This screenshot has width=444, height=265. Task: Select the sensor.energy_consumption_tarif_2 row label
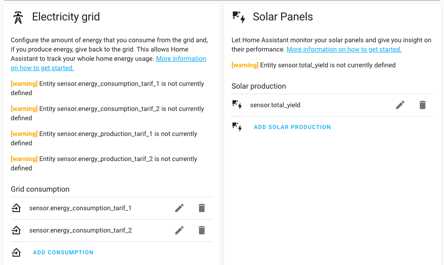tap(80, 230)
